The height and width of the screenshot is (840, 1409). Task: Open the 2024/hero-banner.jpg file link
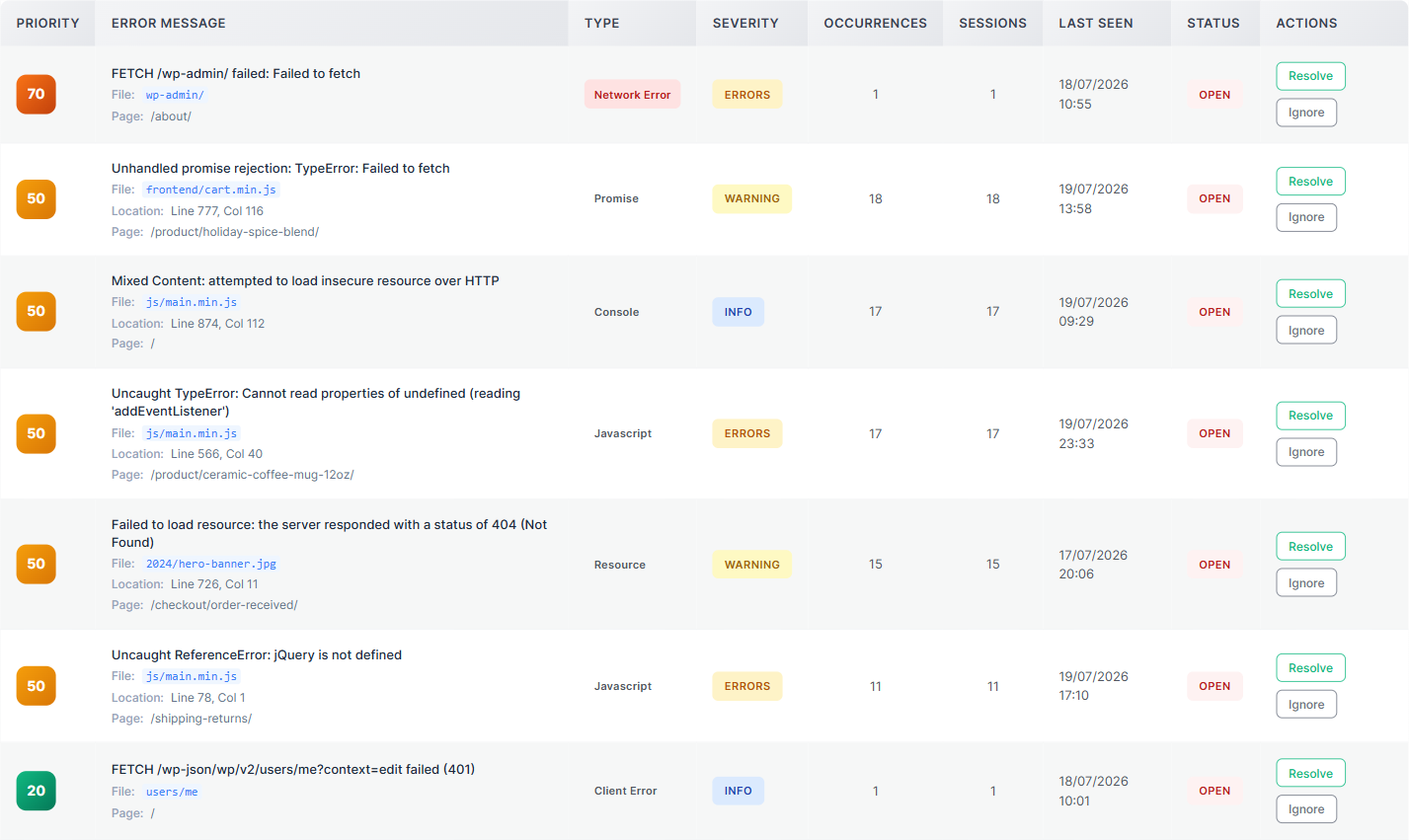(211, 564)
